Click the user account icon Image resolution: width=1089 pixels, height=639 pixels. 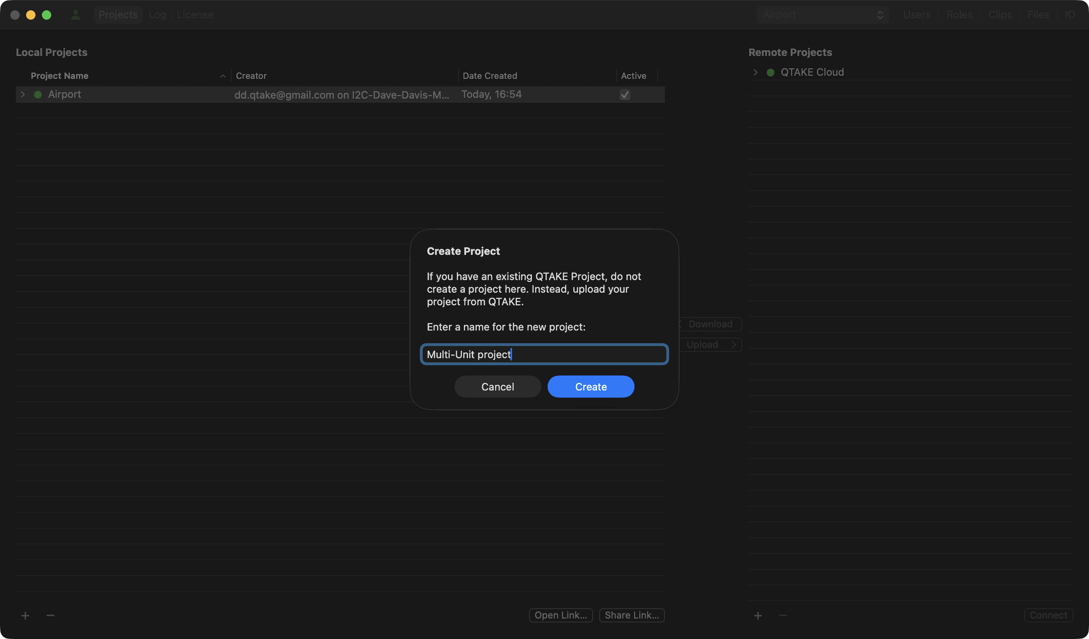[76, 15]
